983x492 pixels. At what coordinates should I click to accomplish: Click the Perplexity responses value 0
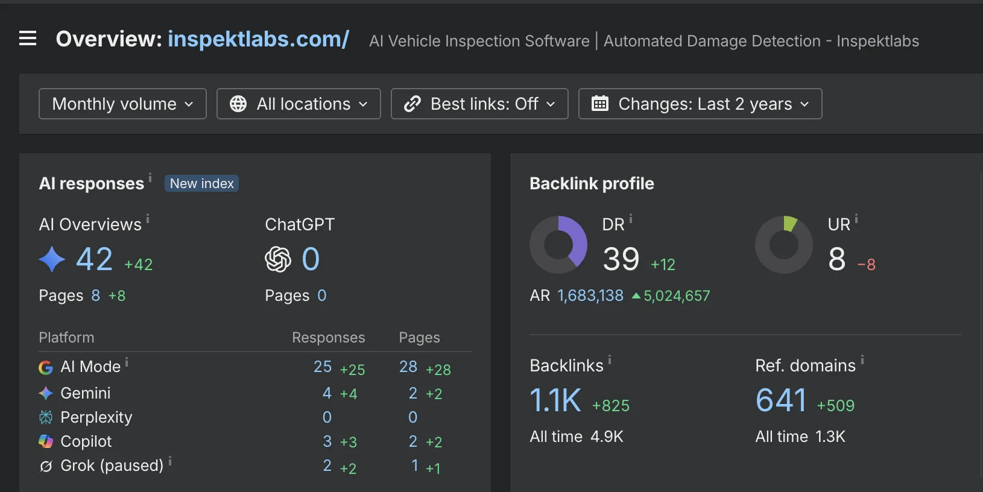tap(327, 417)
